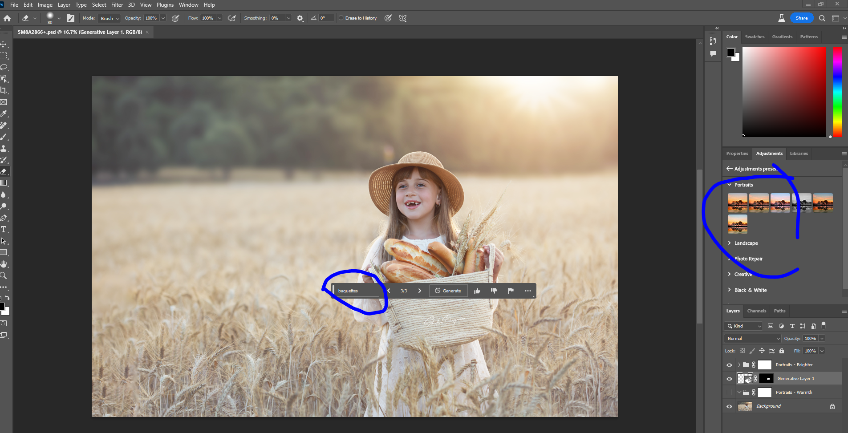Open the layer blend mode dropdown
848x433 pixels.
point(752,339)
